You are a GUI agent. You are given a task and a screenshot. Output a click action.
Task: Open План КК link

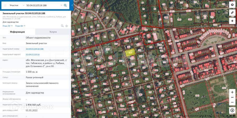point(20,26)
